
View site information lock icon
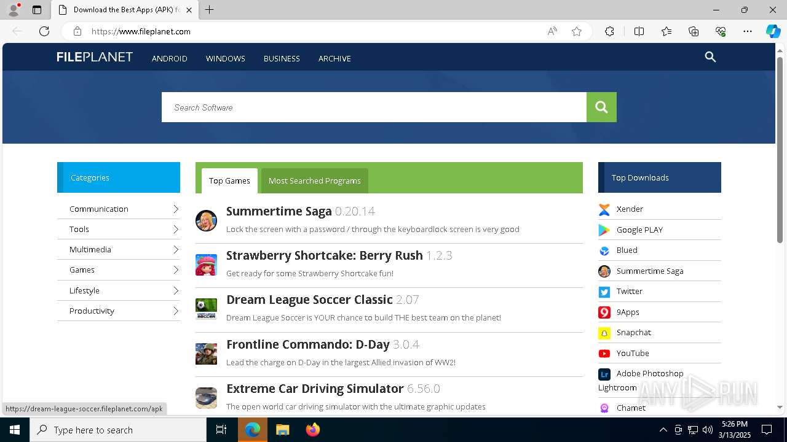click(x=77, y=31)
